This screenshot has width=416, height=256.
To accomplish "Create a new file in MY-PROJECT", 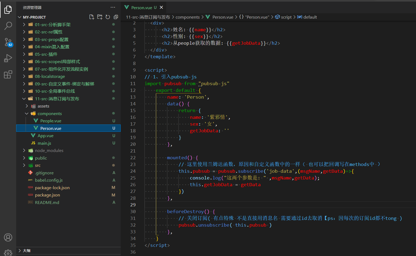I will (92, 17).
